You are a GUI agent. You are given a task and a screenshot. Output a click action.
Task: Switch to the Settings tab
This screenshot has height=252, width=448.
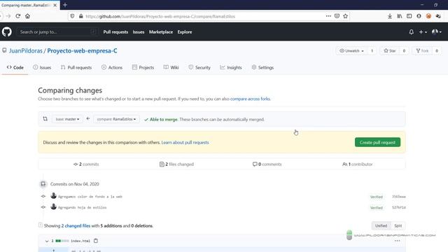pos(262,67)
